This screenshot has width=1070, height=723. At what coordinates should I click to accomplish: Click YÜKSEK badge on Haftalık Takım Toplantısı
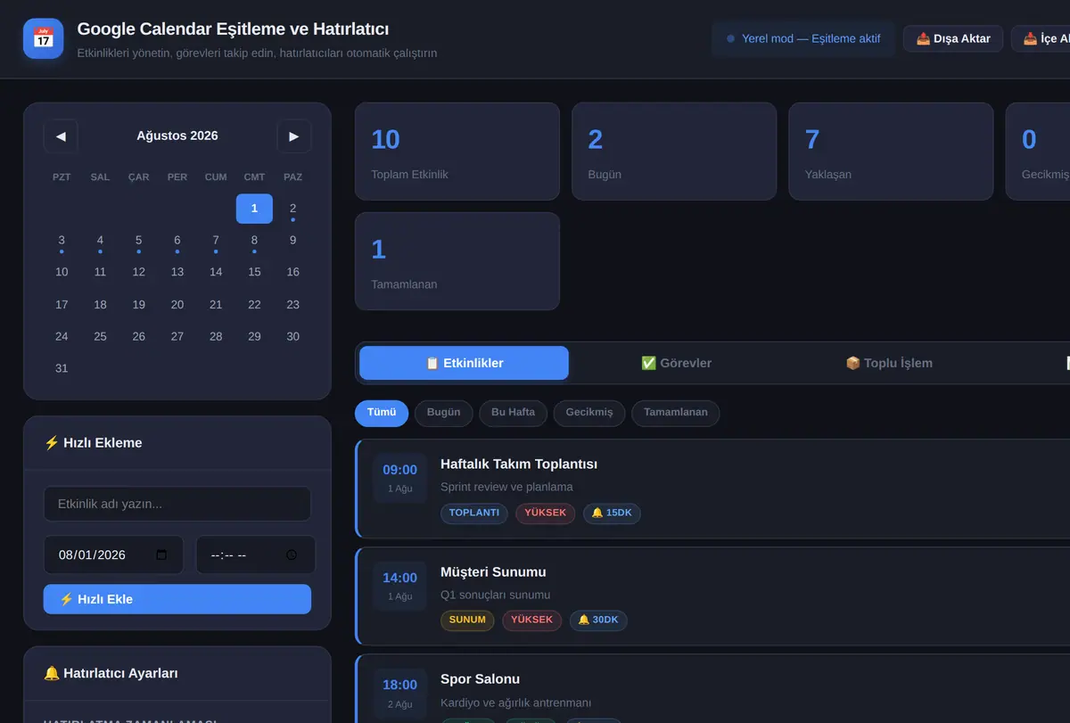coord(546,513)
